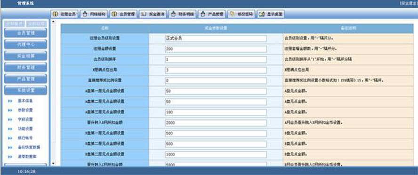Collapse the 系统设置 sidebar panel
Image resolution: width=418 pixels, height=175 pixels.
[x=25, y=90]
